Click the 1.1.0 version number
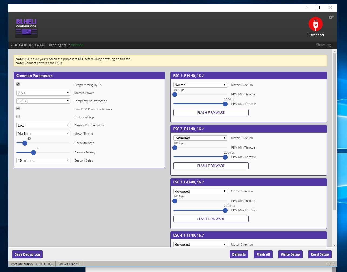This screenshot has width=347, height=272. 331,264
